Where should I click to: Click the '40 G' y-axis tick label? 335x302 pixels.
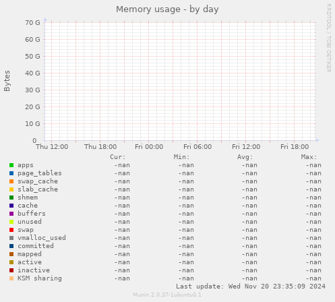click(x=32, y=73)
